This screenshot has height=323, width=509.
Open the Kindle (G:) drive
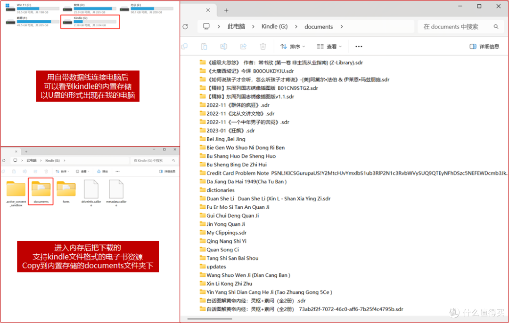pyautogui.click(x=90, y=21)
